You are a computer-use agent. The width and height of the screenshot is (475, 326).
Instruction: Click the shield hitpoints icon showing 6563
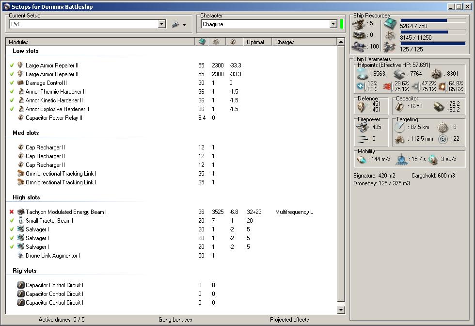click(362, 74)
